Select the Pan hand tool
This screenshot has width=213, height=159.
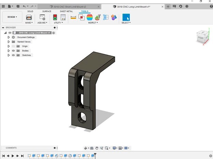point(97,148)
